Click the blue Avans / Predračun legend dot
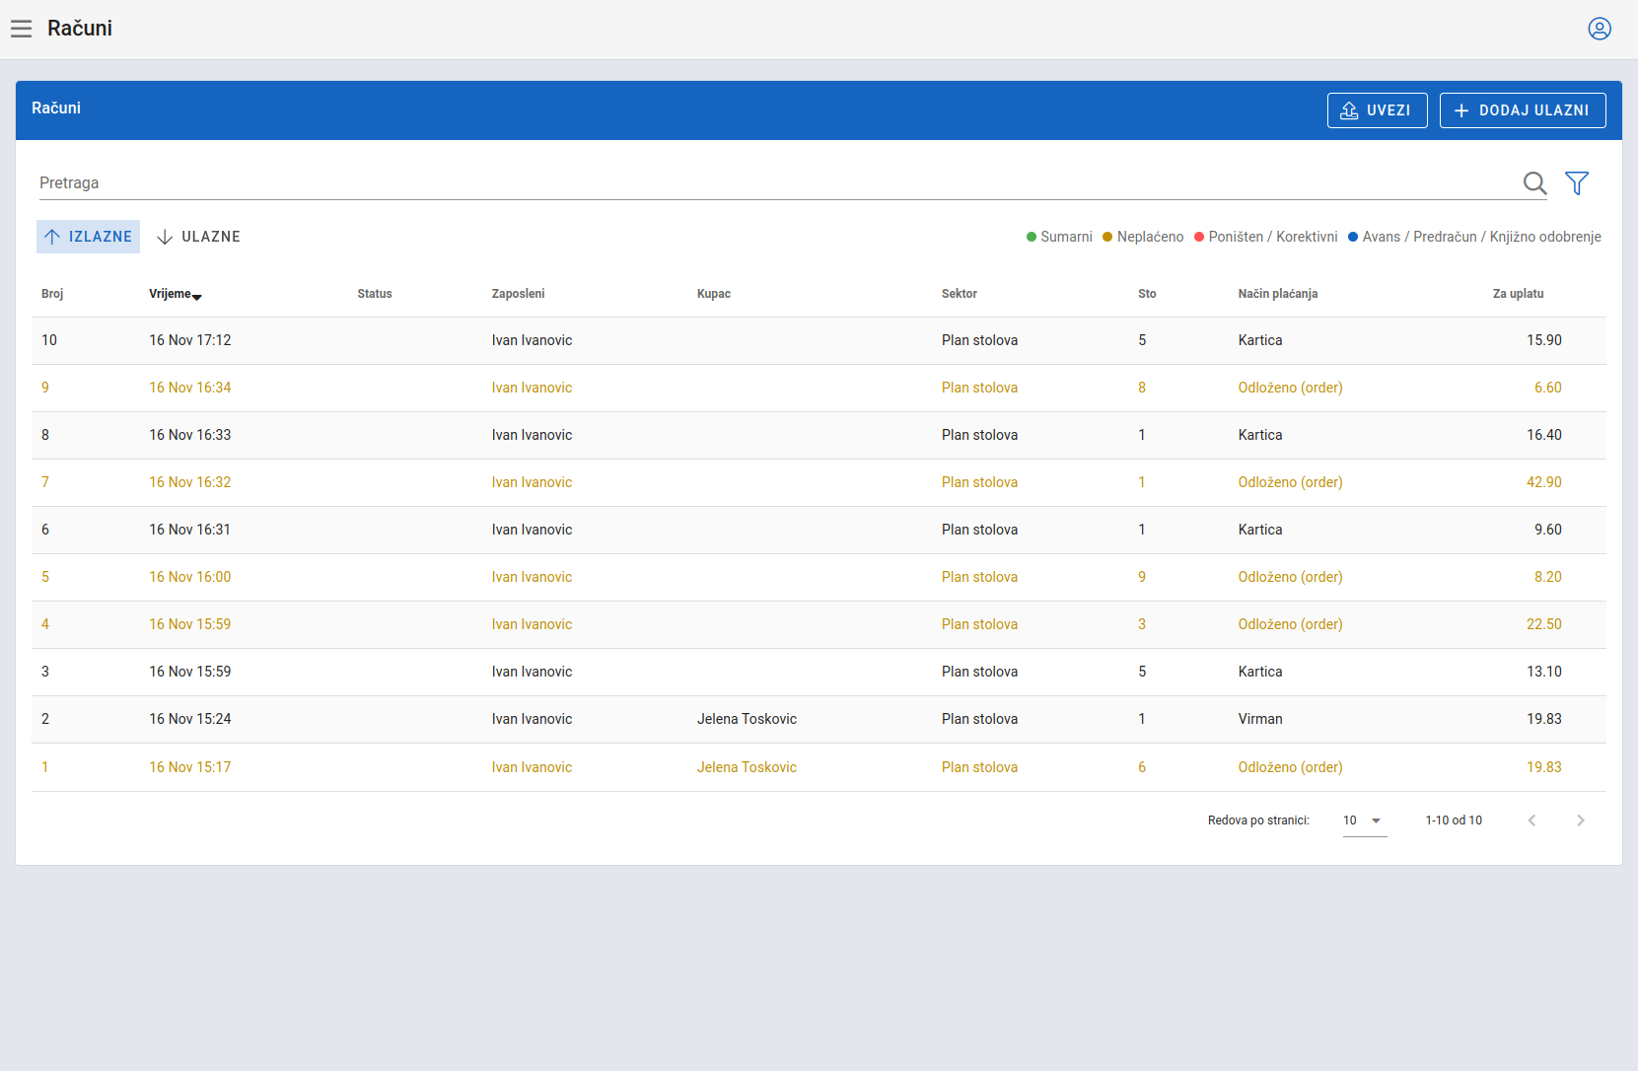 tap(1353, 237)
